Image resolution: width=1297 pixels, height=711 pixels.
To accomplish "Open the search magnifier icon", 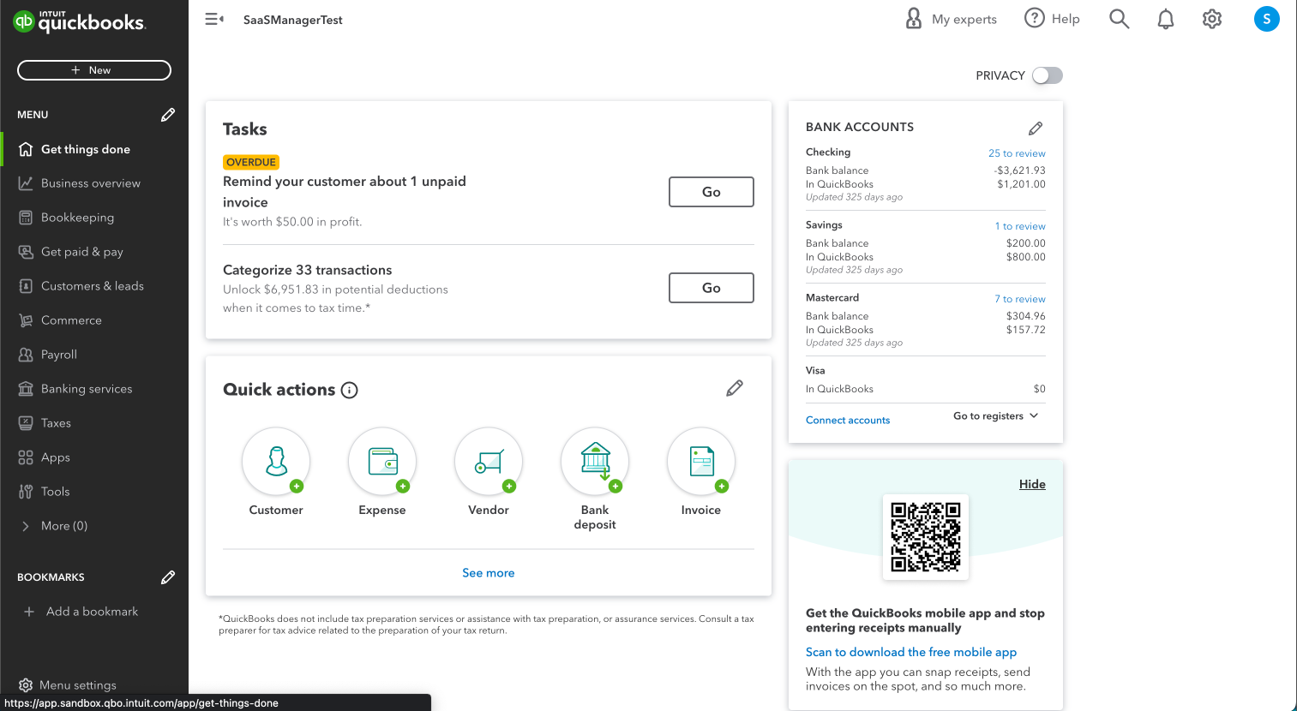I will pyautogui.click(x=1119, y=19).
